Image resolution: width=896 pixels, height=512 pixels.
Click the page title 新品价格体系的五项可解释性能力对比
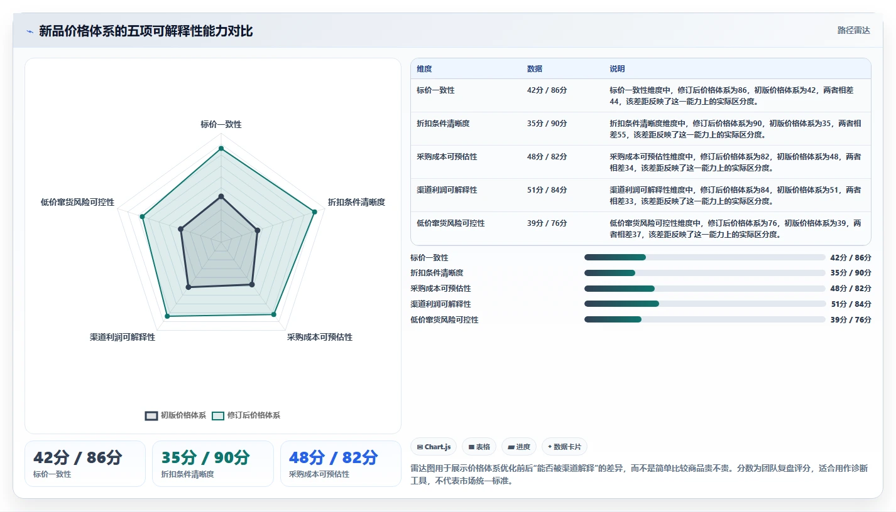[x=146, y=31]
